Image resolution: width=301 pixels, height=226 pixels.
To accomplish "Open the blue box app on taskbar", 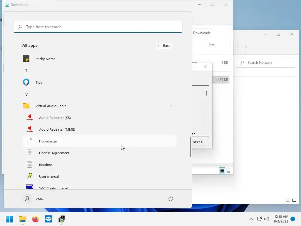I will coord(49,219).
